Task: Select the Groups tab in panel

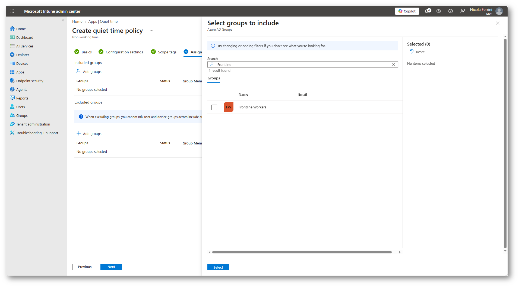Action: (214, 78)
